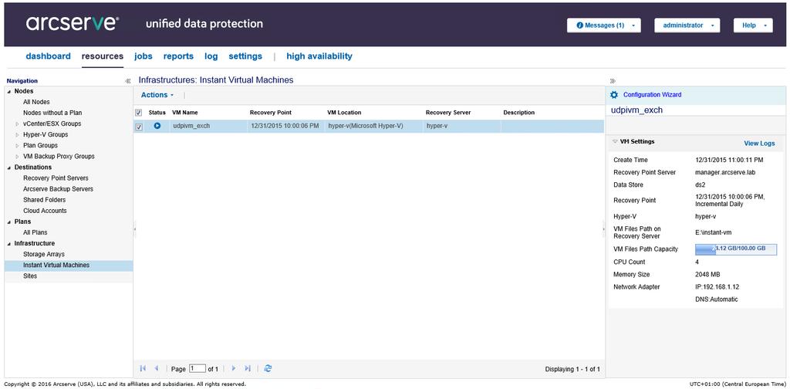The image size is (790, 389).
Task: Expand vCenter/ESX Groups node
Action: pos(18,124)
